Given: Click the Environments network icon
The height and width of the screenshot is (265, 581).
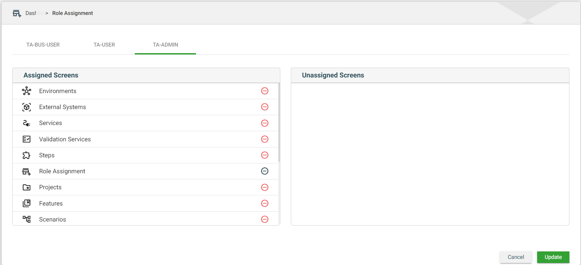Looking at the screenshot, I should click(27, 91).
